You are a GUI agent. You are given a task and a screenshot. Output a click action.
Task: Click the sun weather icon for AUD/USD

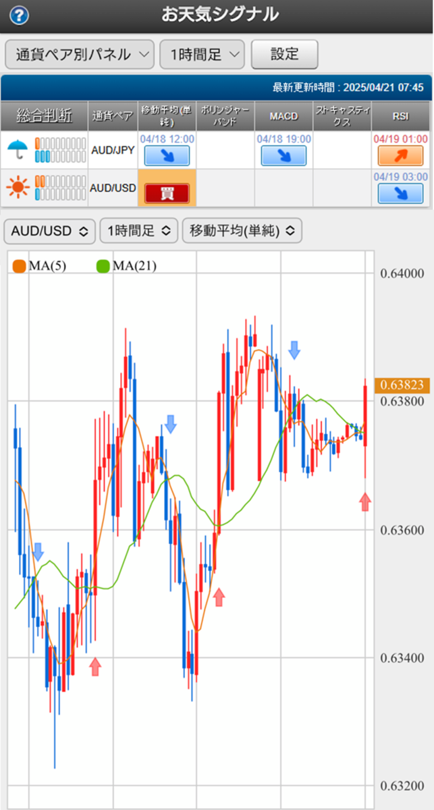pos(17,188)
